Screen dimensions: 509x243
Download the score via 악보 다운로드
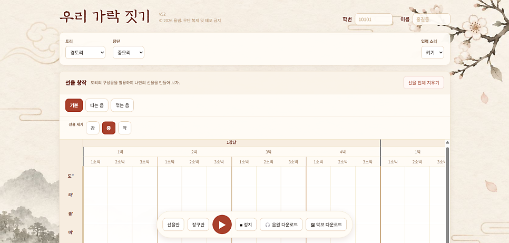coord(326,225)
